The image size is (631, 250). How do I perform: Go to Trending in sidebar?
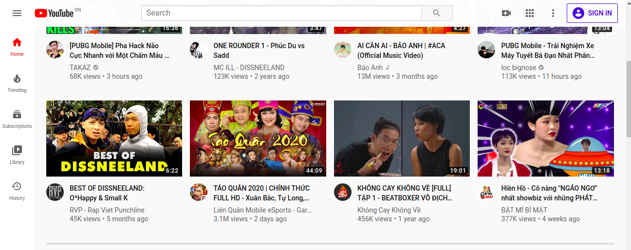tap(17, 83)
